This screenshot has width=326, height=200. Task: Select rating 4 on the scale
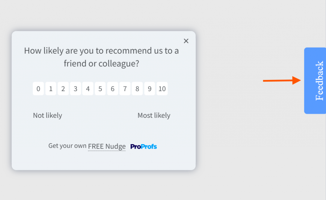click(x=88, y=89)
